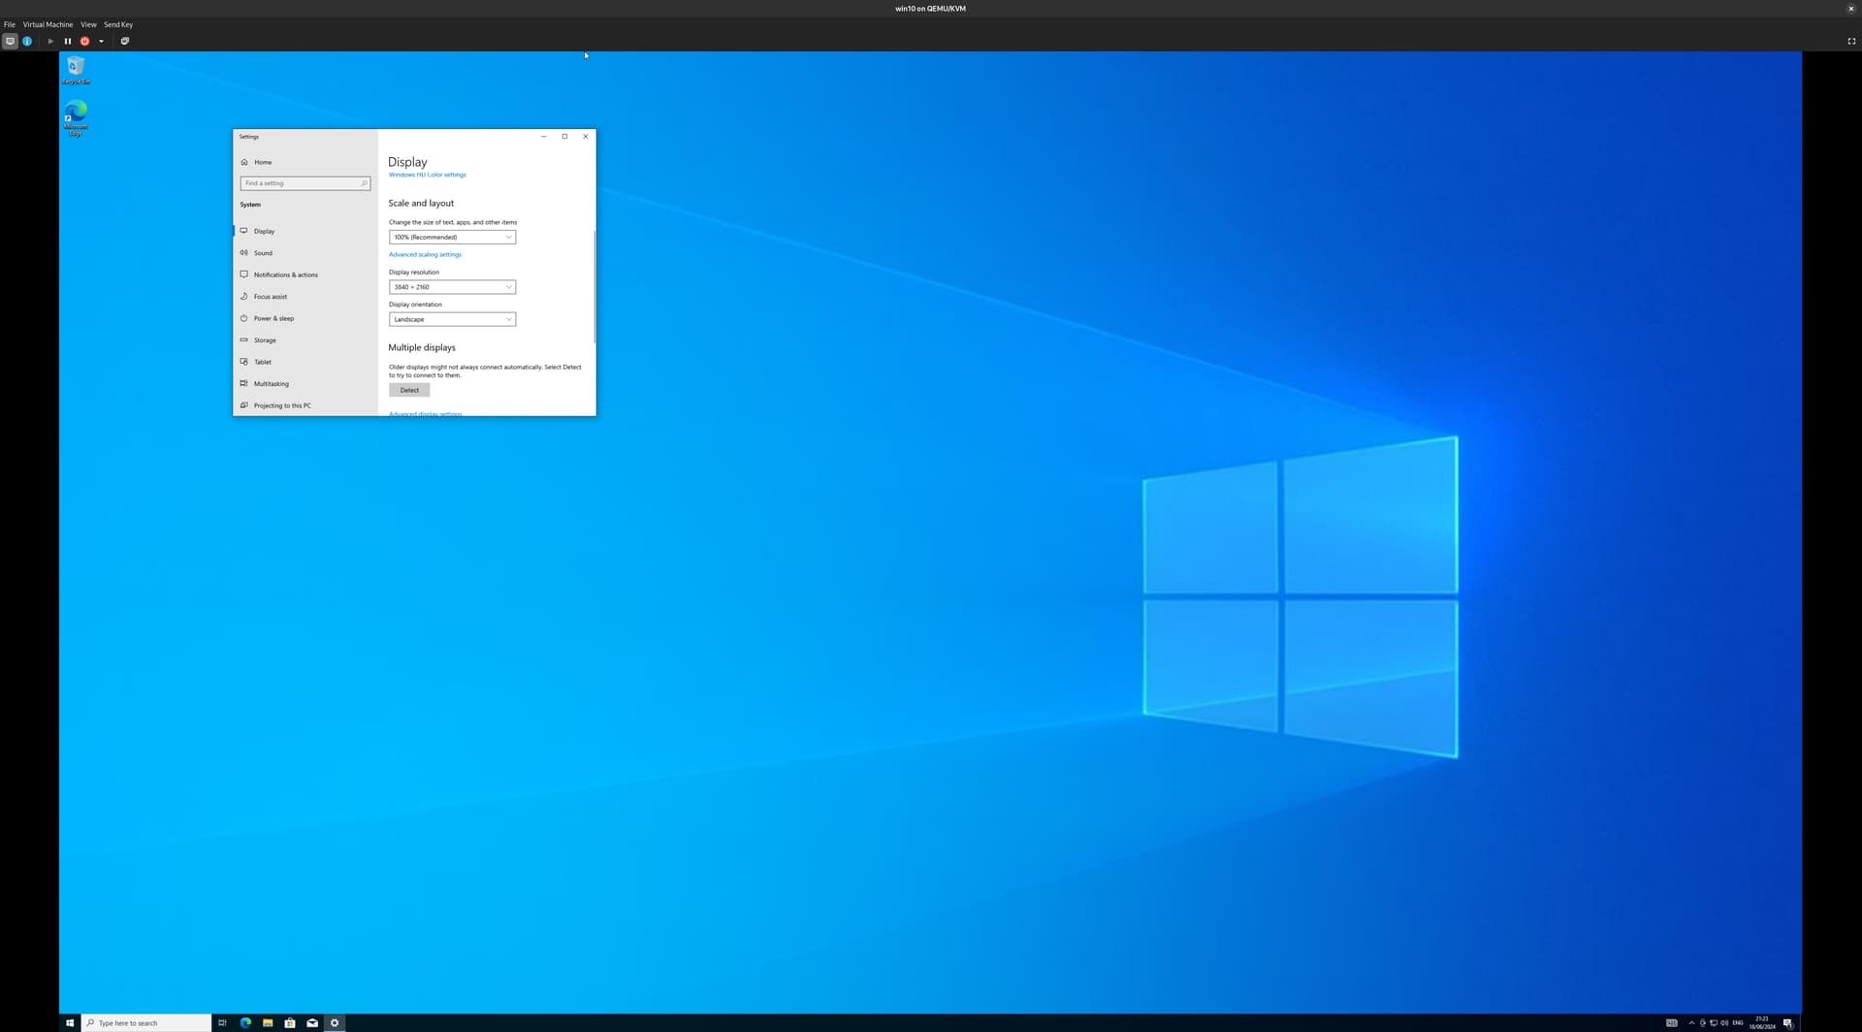Click the Settings window vertical scrollbar
The height and width of the screenshot is (1032, 1862).
pyautogui.click(x=594, y=286)
